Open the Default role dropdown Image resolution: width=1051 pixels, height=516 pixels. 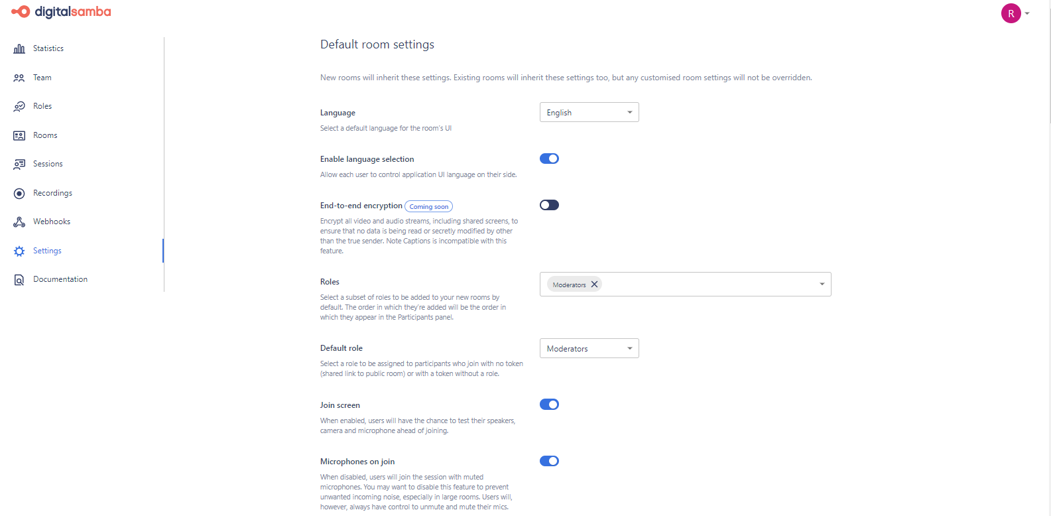[589, 348]
